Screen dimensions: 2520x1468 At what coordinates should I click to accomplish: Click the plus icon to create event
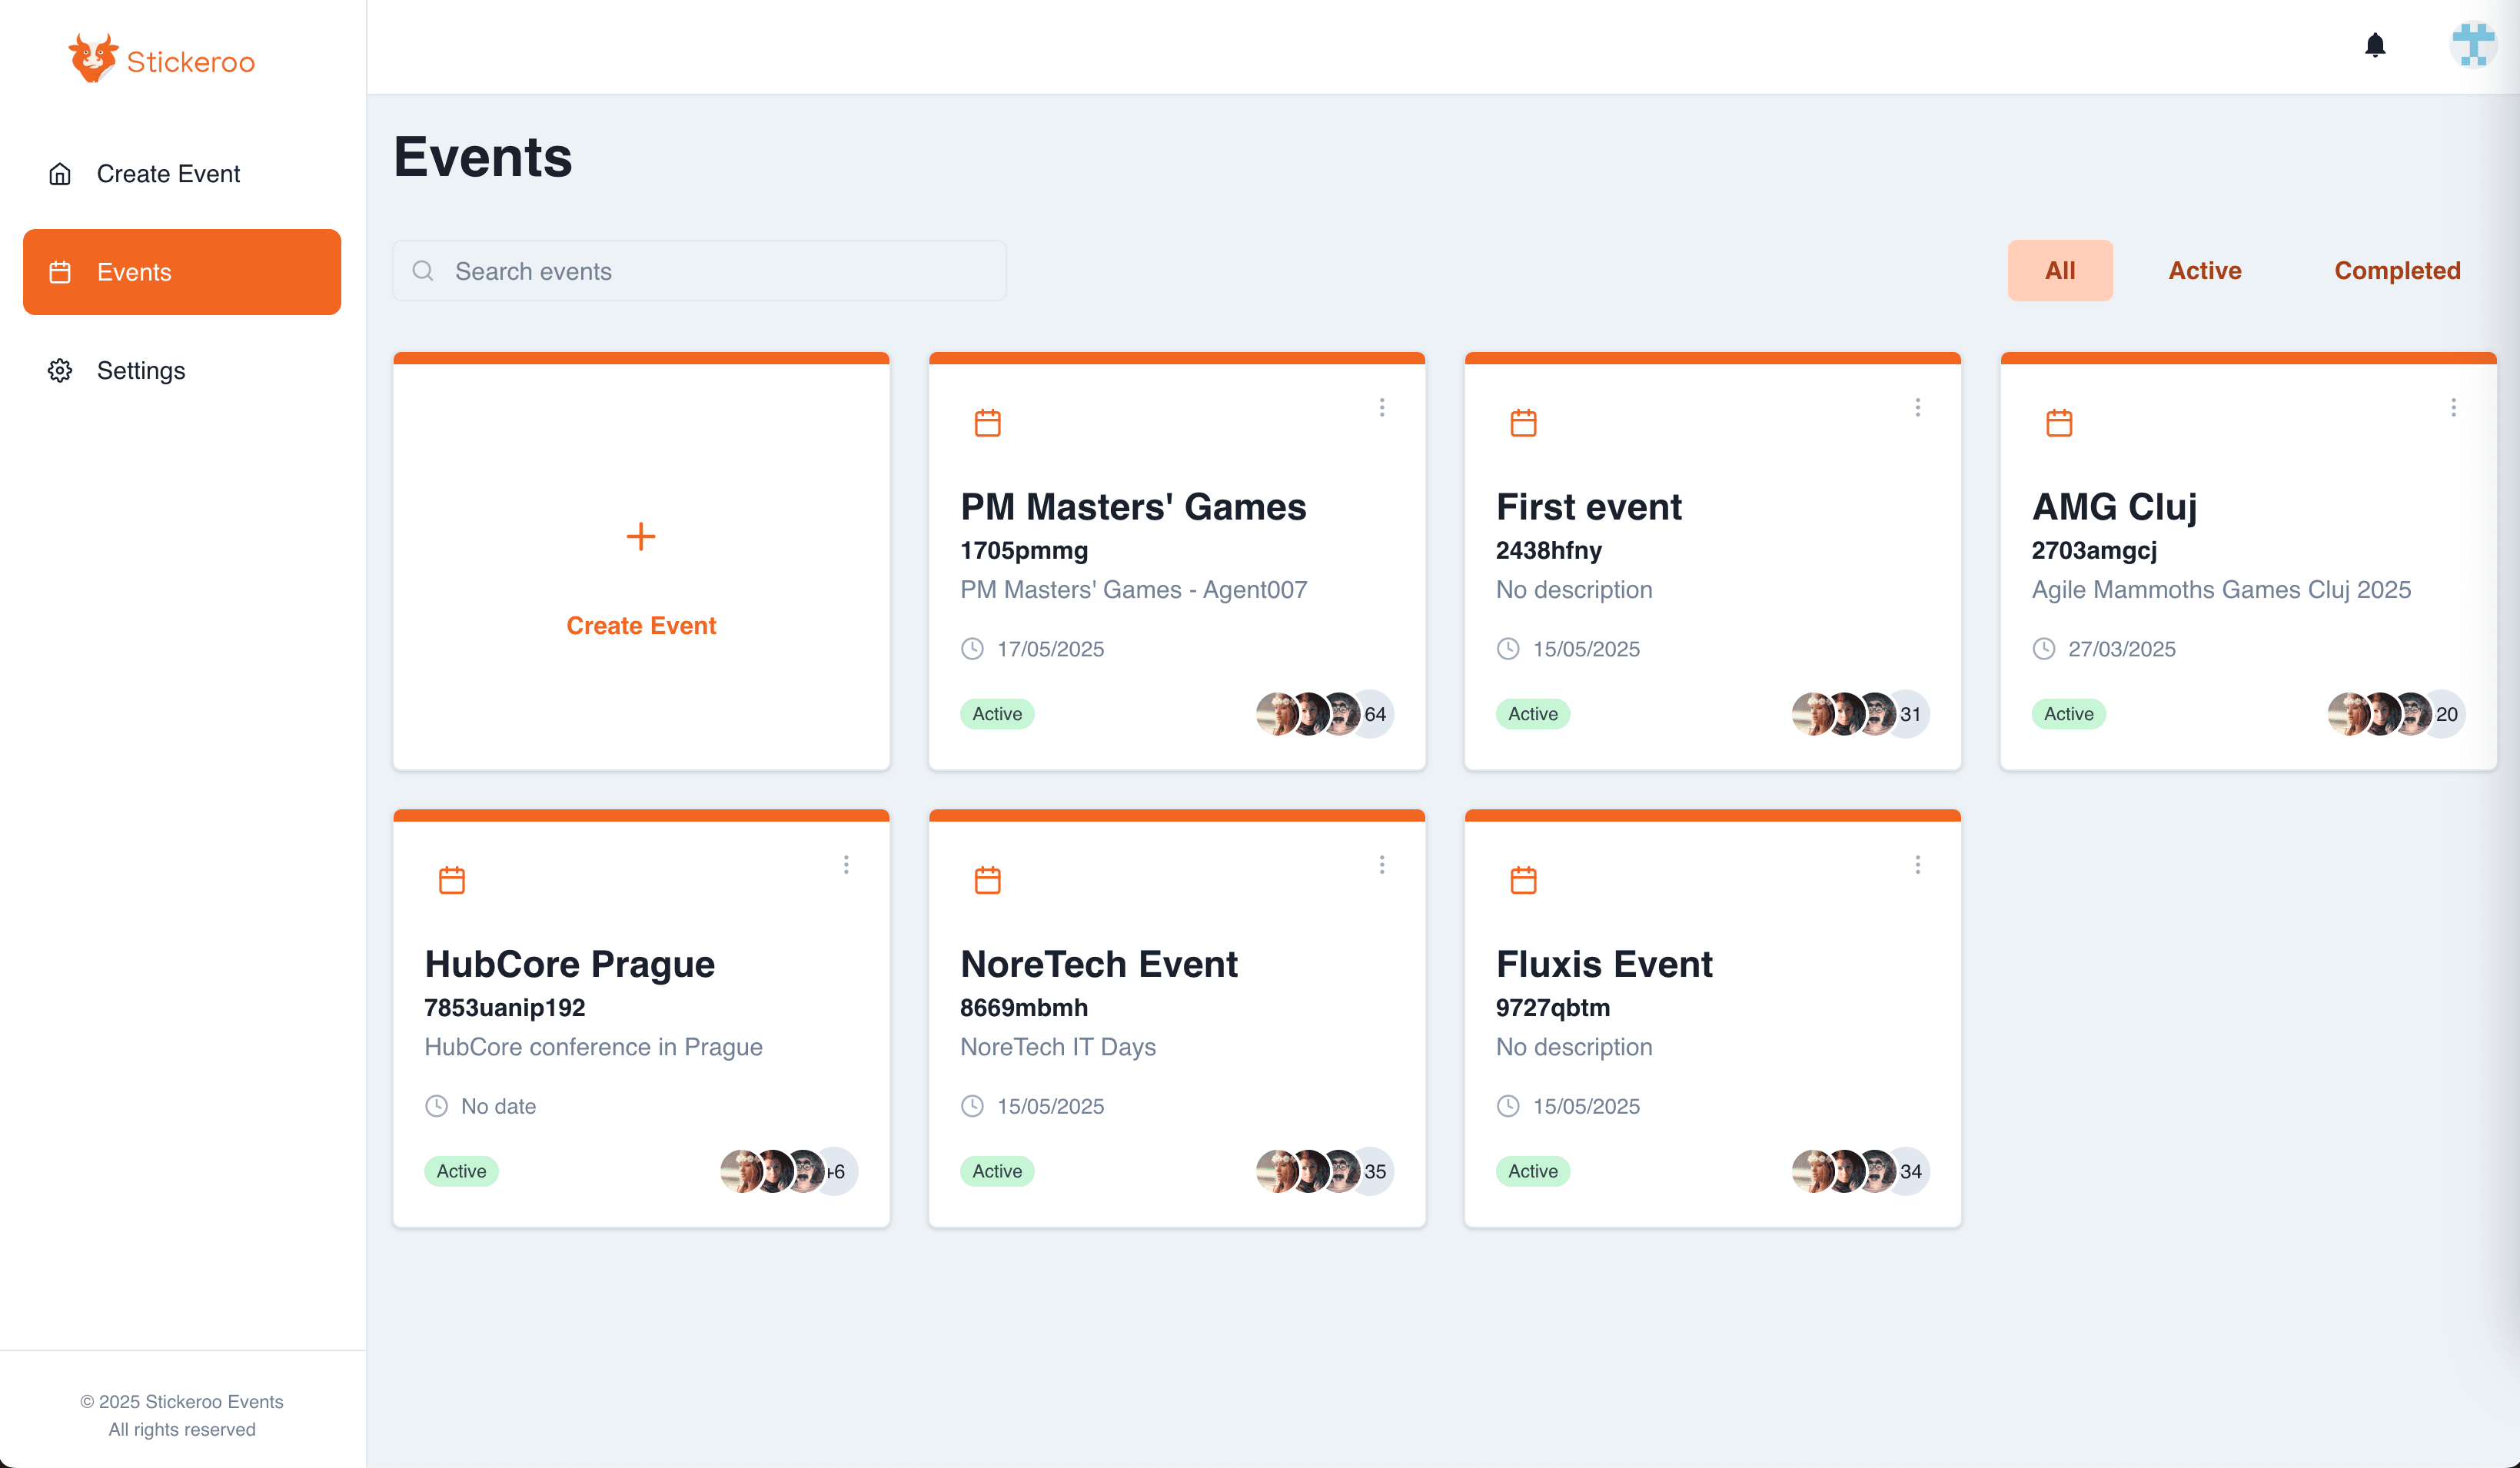(x=641, y=537)
